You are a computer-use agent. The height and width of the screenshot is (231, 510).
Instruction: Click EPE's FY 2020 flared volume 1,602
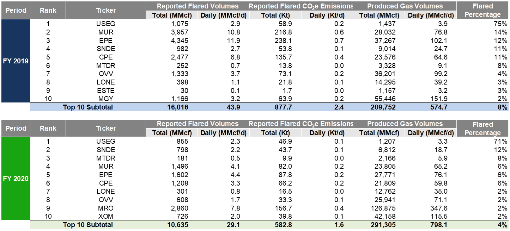tap(180, 175)
